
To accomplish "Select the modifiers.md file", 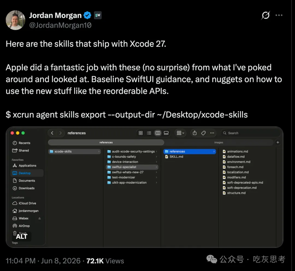I will [x=234, y=177].
